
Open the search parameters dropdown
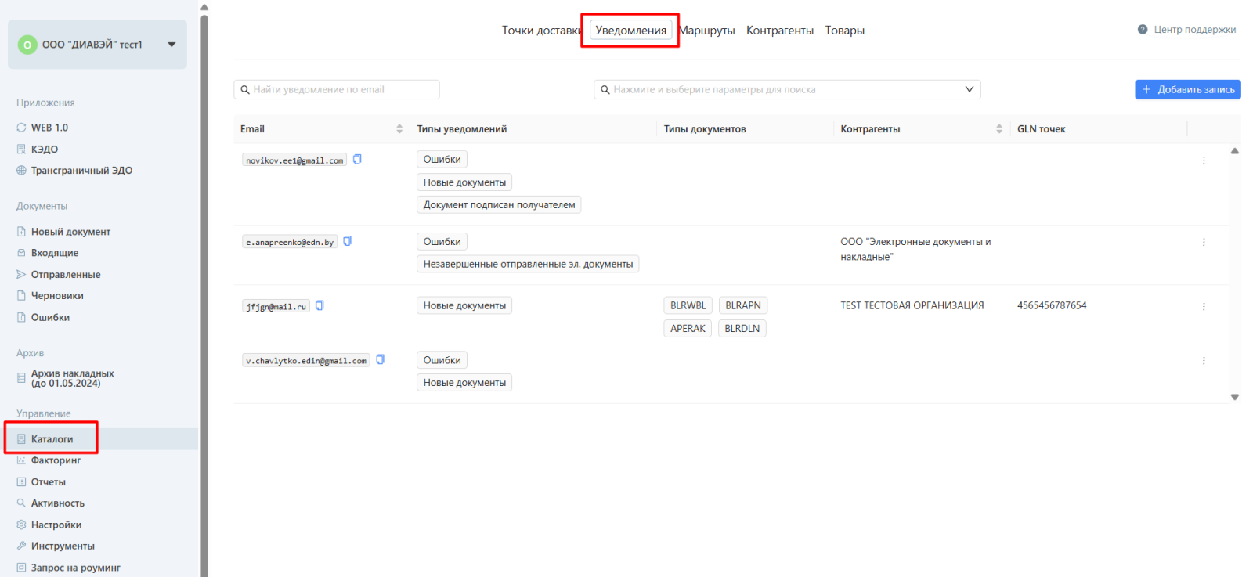pos(787,90)
